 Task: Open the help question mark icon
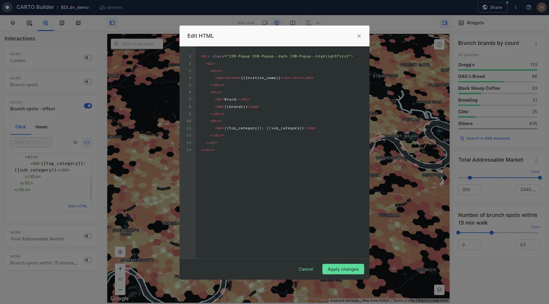click(x=529, y=7)
